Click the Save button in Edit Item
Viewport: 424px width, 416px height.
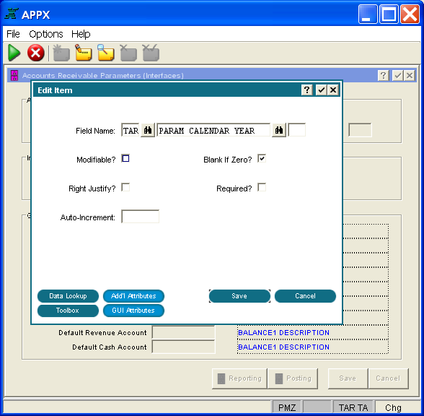239,296
